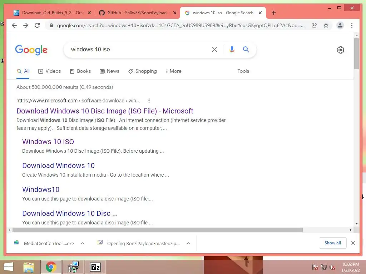The width and height of the screenshot is (366, 274).
Task: Go to Google homepage via logo
Action: (x=31, y=50)
